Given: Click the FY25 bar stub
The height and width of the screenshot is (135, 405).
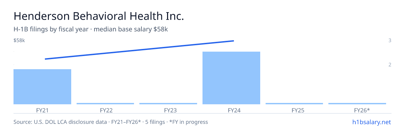Looking at the screenshot, I should [294, 104].
